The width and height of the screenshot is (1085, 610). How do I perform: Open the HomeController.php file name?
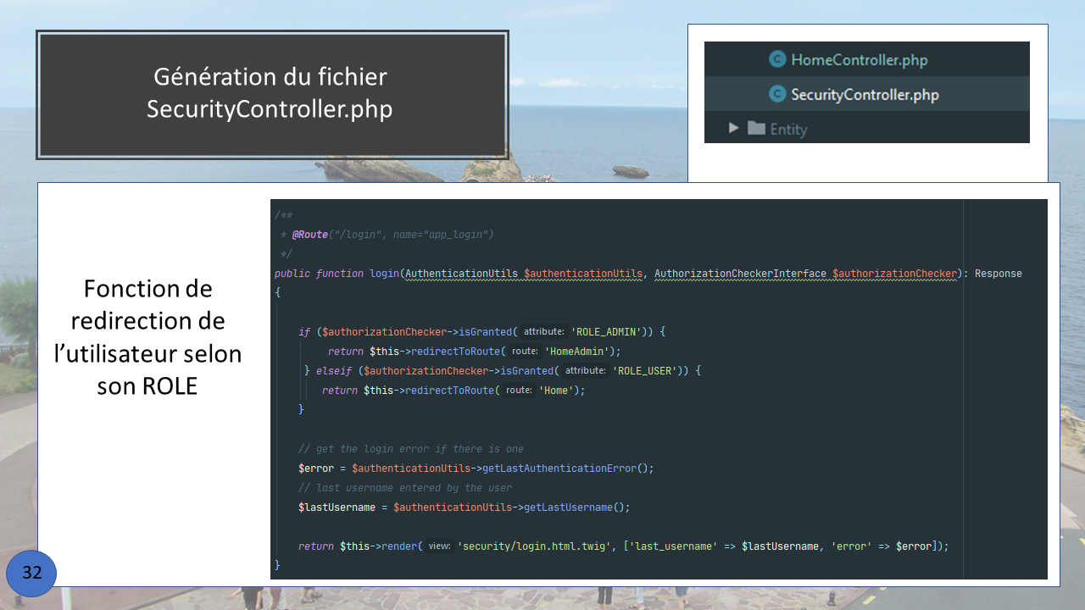859,60
